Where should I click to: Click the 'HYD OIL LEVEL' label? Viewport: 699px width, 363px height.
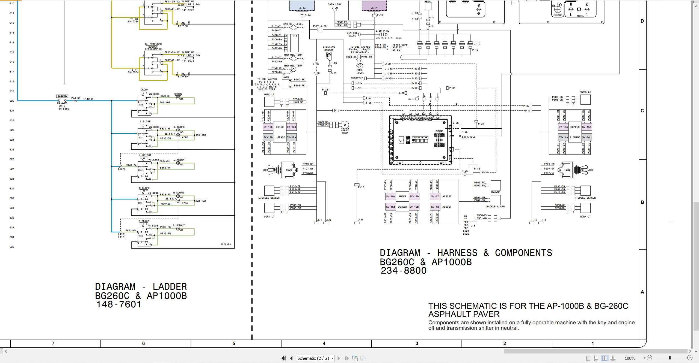(293, 24)
